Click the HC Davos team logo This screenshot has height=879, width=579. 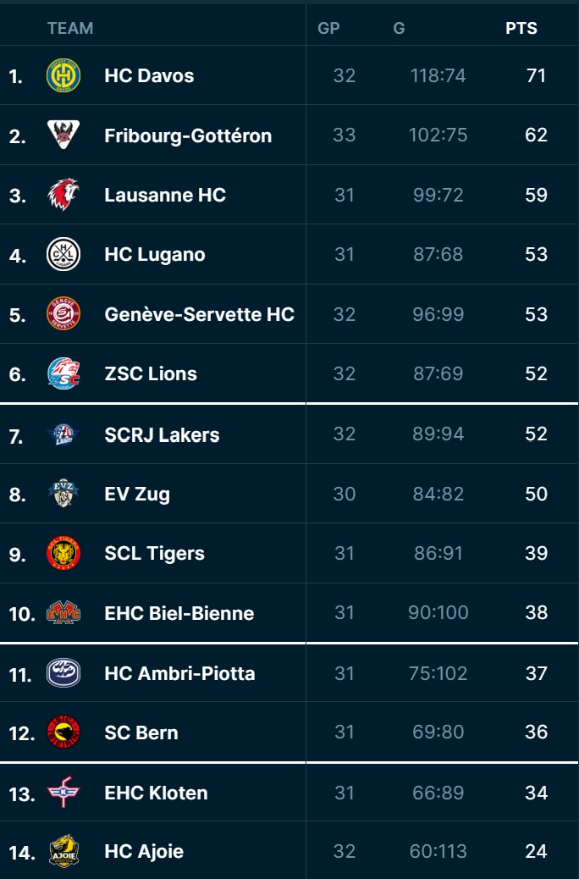(63, 75)
